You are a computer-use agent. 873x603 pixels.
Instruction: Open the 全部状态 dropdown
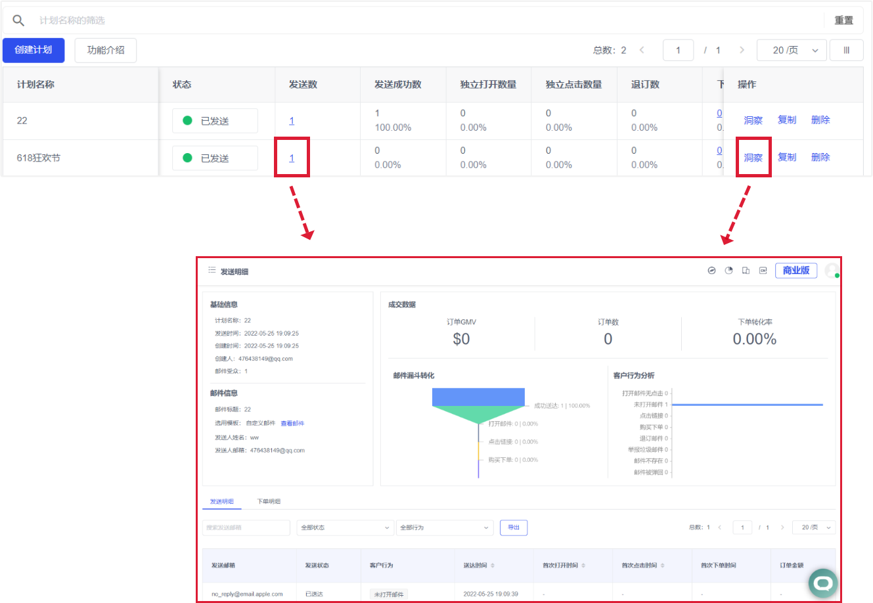point(345,527)
